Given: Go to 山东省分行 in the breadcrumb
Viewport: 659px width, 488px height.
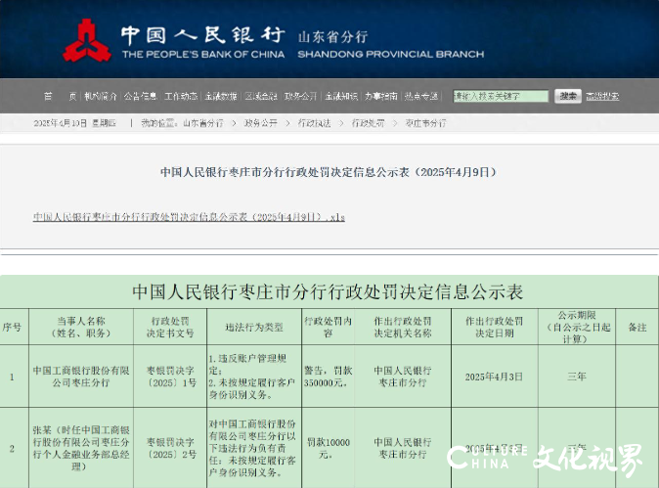Looking at the screenshot, I should coord(203,123).
